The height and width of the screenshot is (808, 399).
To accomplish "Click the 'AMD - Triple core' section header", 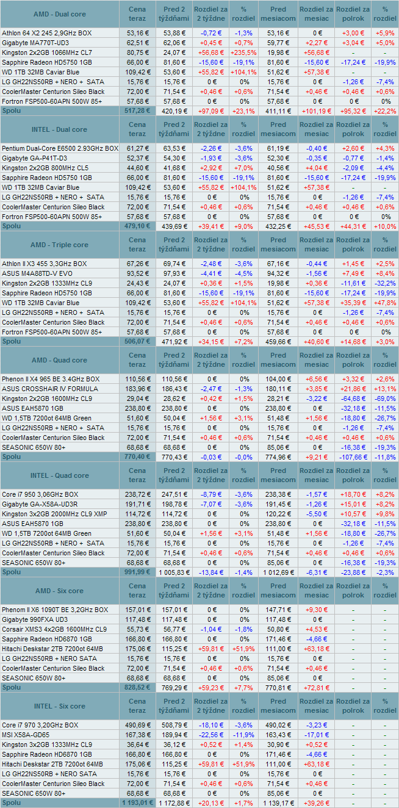I will tap(59, 245).
